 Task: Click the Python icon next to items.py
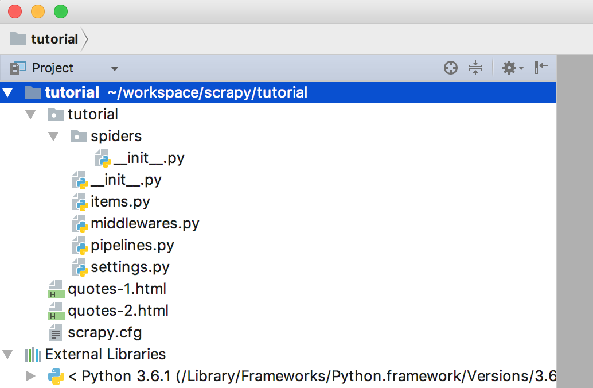coord(80,202)
